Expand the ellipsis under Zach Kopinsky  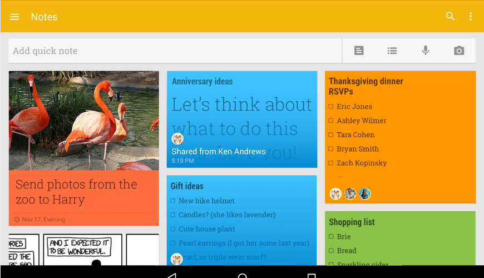pyautogui.click(x=340, y=177)
